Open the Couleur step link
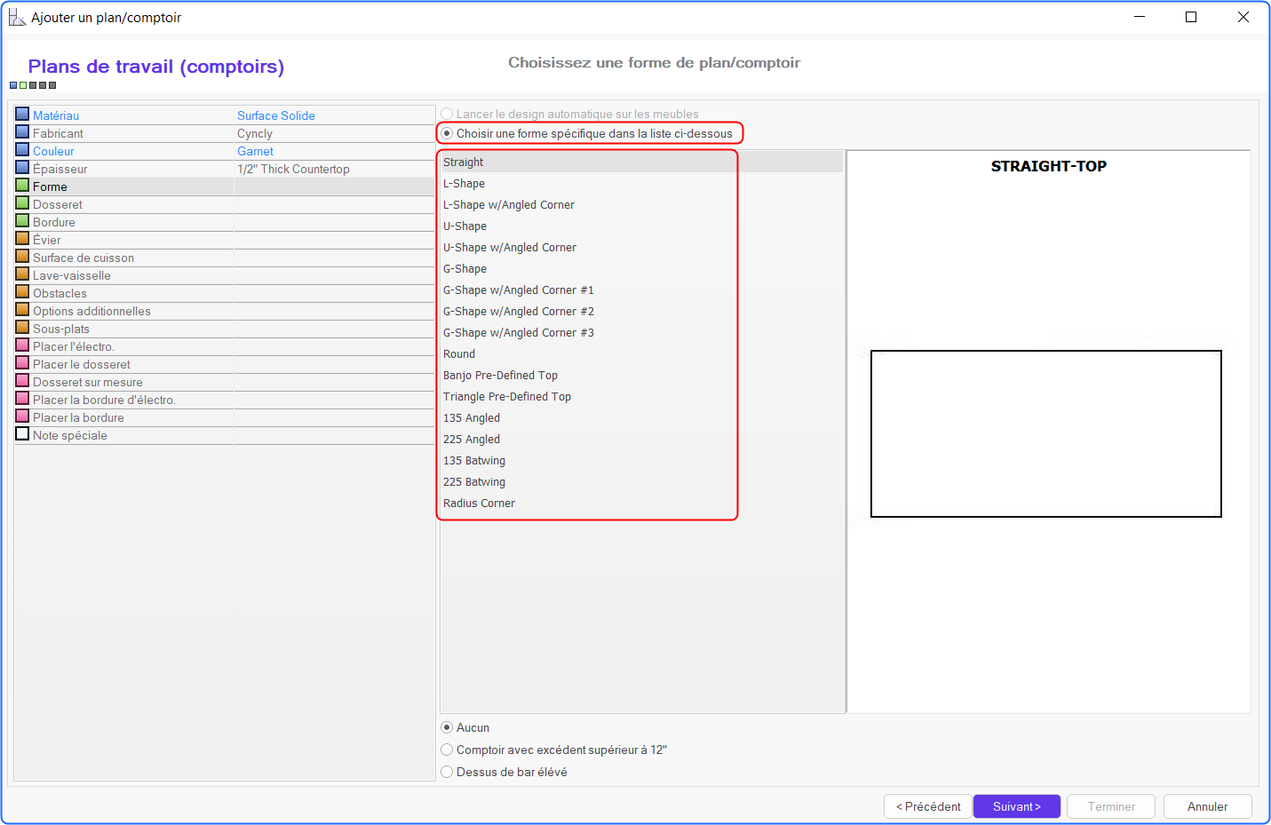 pos(53,151)
